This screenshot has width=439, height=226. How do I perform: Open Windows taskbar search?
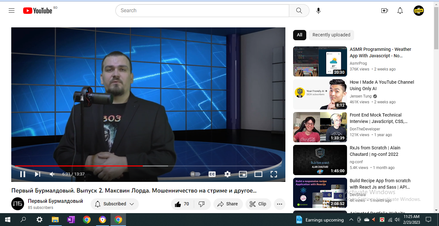click(23, 220)
